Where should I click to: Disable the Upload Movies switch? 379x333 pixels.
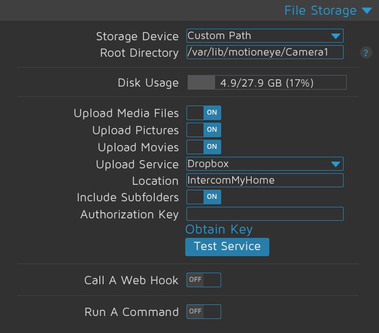coord(204,147)
